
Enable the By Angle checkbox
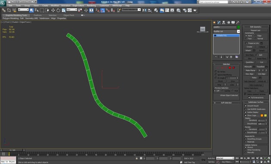(216, 78)
